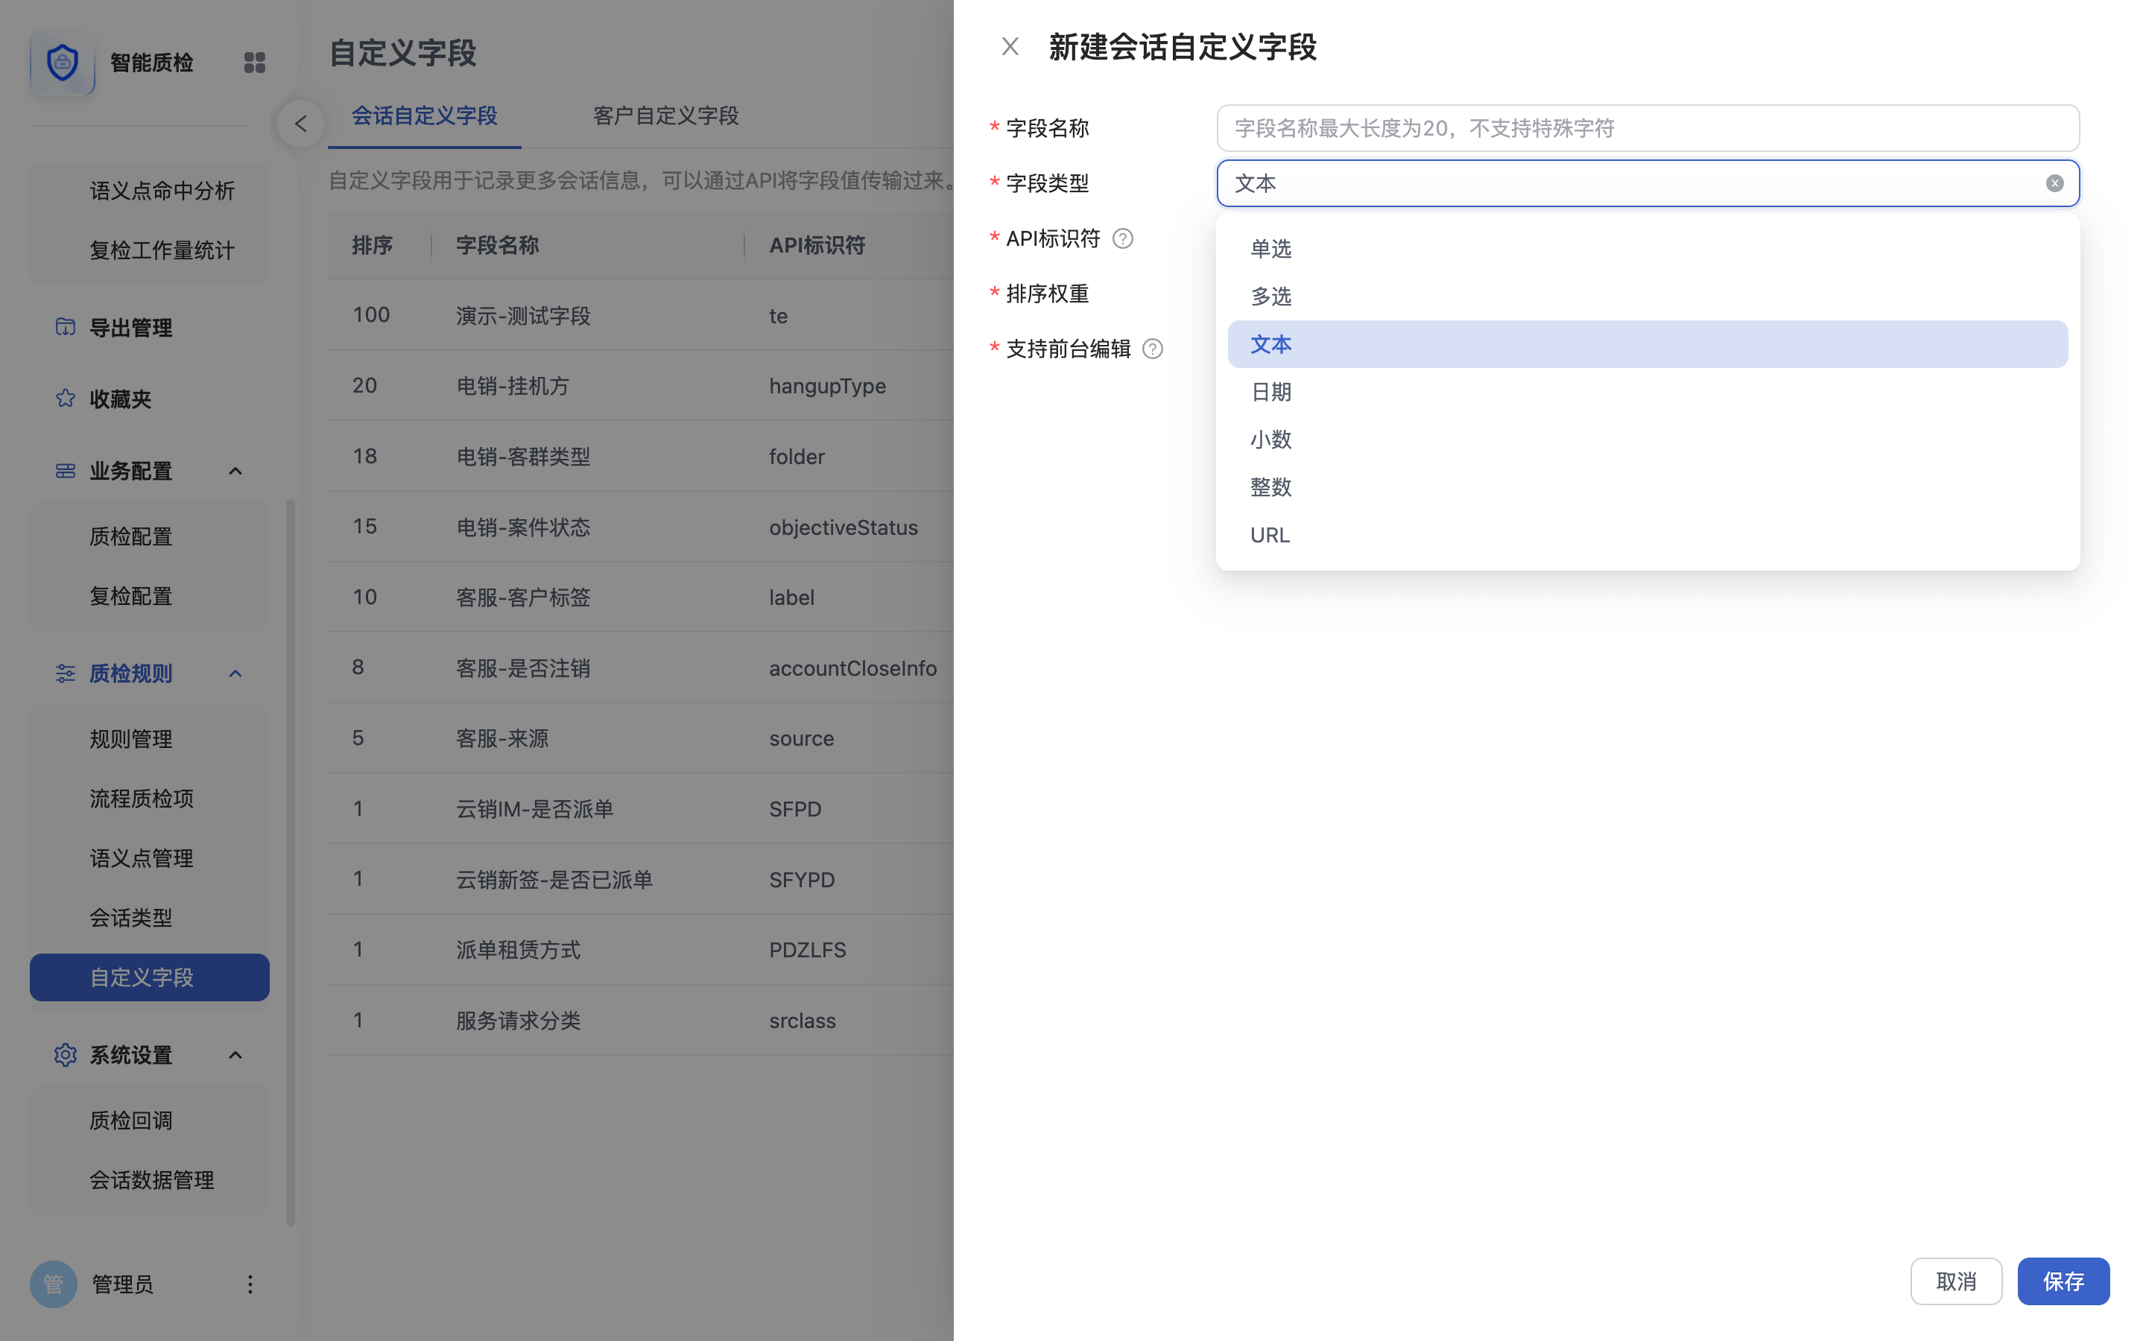This screenshot has width=2146, height=1341.
Task: Select 日期 from the field type list
Action: [1647, 391]
